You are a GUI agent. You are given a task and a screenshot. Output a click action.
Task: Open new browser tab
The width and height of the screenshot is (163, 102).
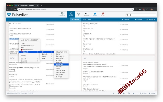pyautogui.click(x=42, y=6)
